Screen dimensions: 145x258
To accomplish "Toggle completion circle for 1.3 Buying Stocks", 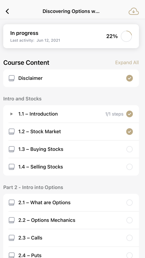I will click(x=130, y=149).
